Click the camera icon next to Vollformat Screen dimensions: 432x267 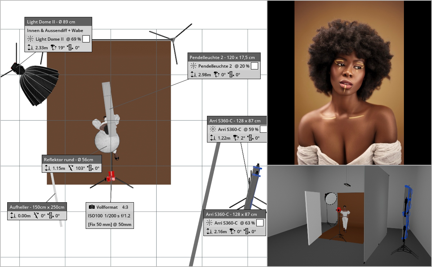92,207
